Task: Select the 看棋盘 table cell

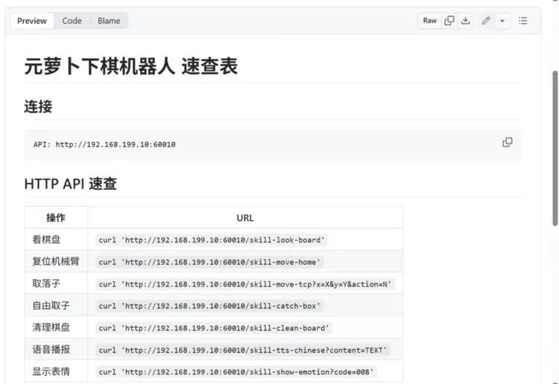Action: [x=56, y=240]
